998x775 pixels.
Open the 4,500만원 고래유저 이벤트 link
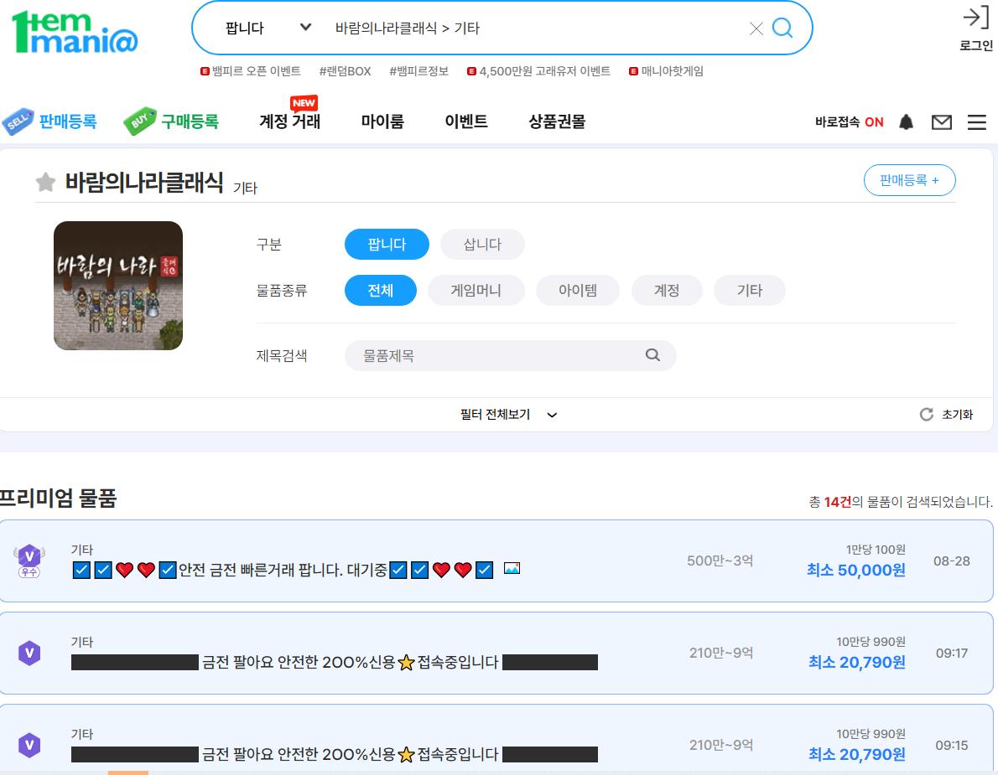(538, 71)
